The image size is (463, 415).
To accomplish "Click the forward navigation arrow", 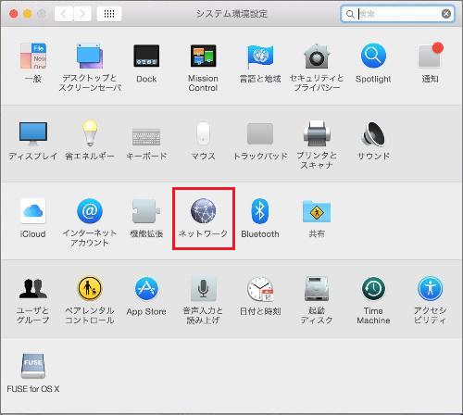I will click(82, 14).
